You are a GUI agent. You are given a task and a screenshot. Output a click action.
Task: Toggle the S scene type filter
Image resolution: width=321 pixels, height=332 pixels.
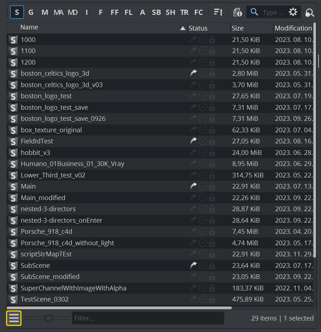pyautogui.click(x=16, y=12)
